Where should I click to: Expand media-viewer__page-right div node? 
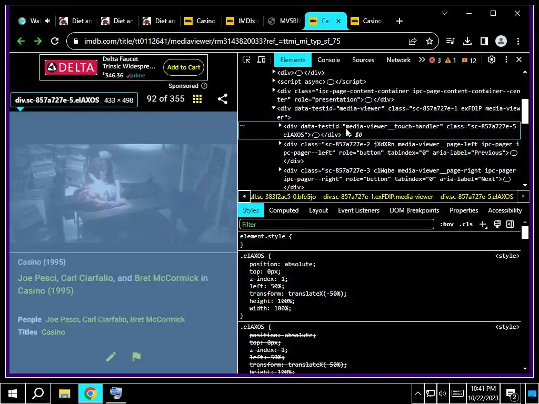pos(280,169)
